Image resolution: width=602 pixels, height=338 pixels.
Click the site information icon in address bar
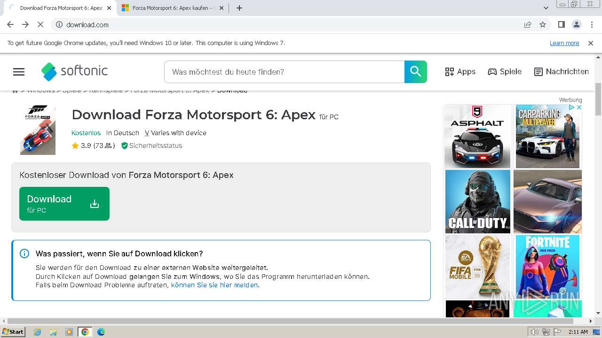[x=59, y=24]
